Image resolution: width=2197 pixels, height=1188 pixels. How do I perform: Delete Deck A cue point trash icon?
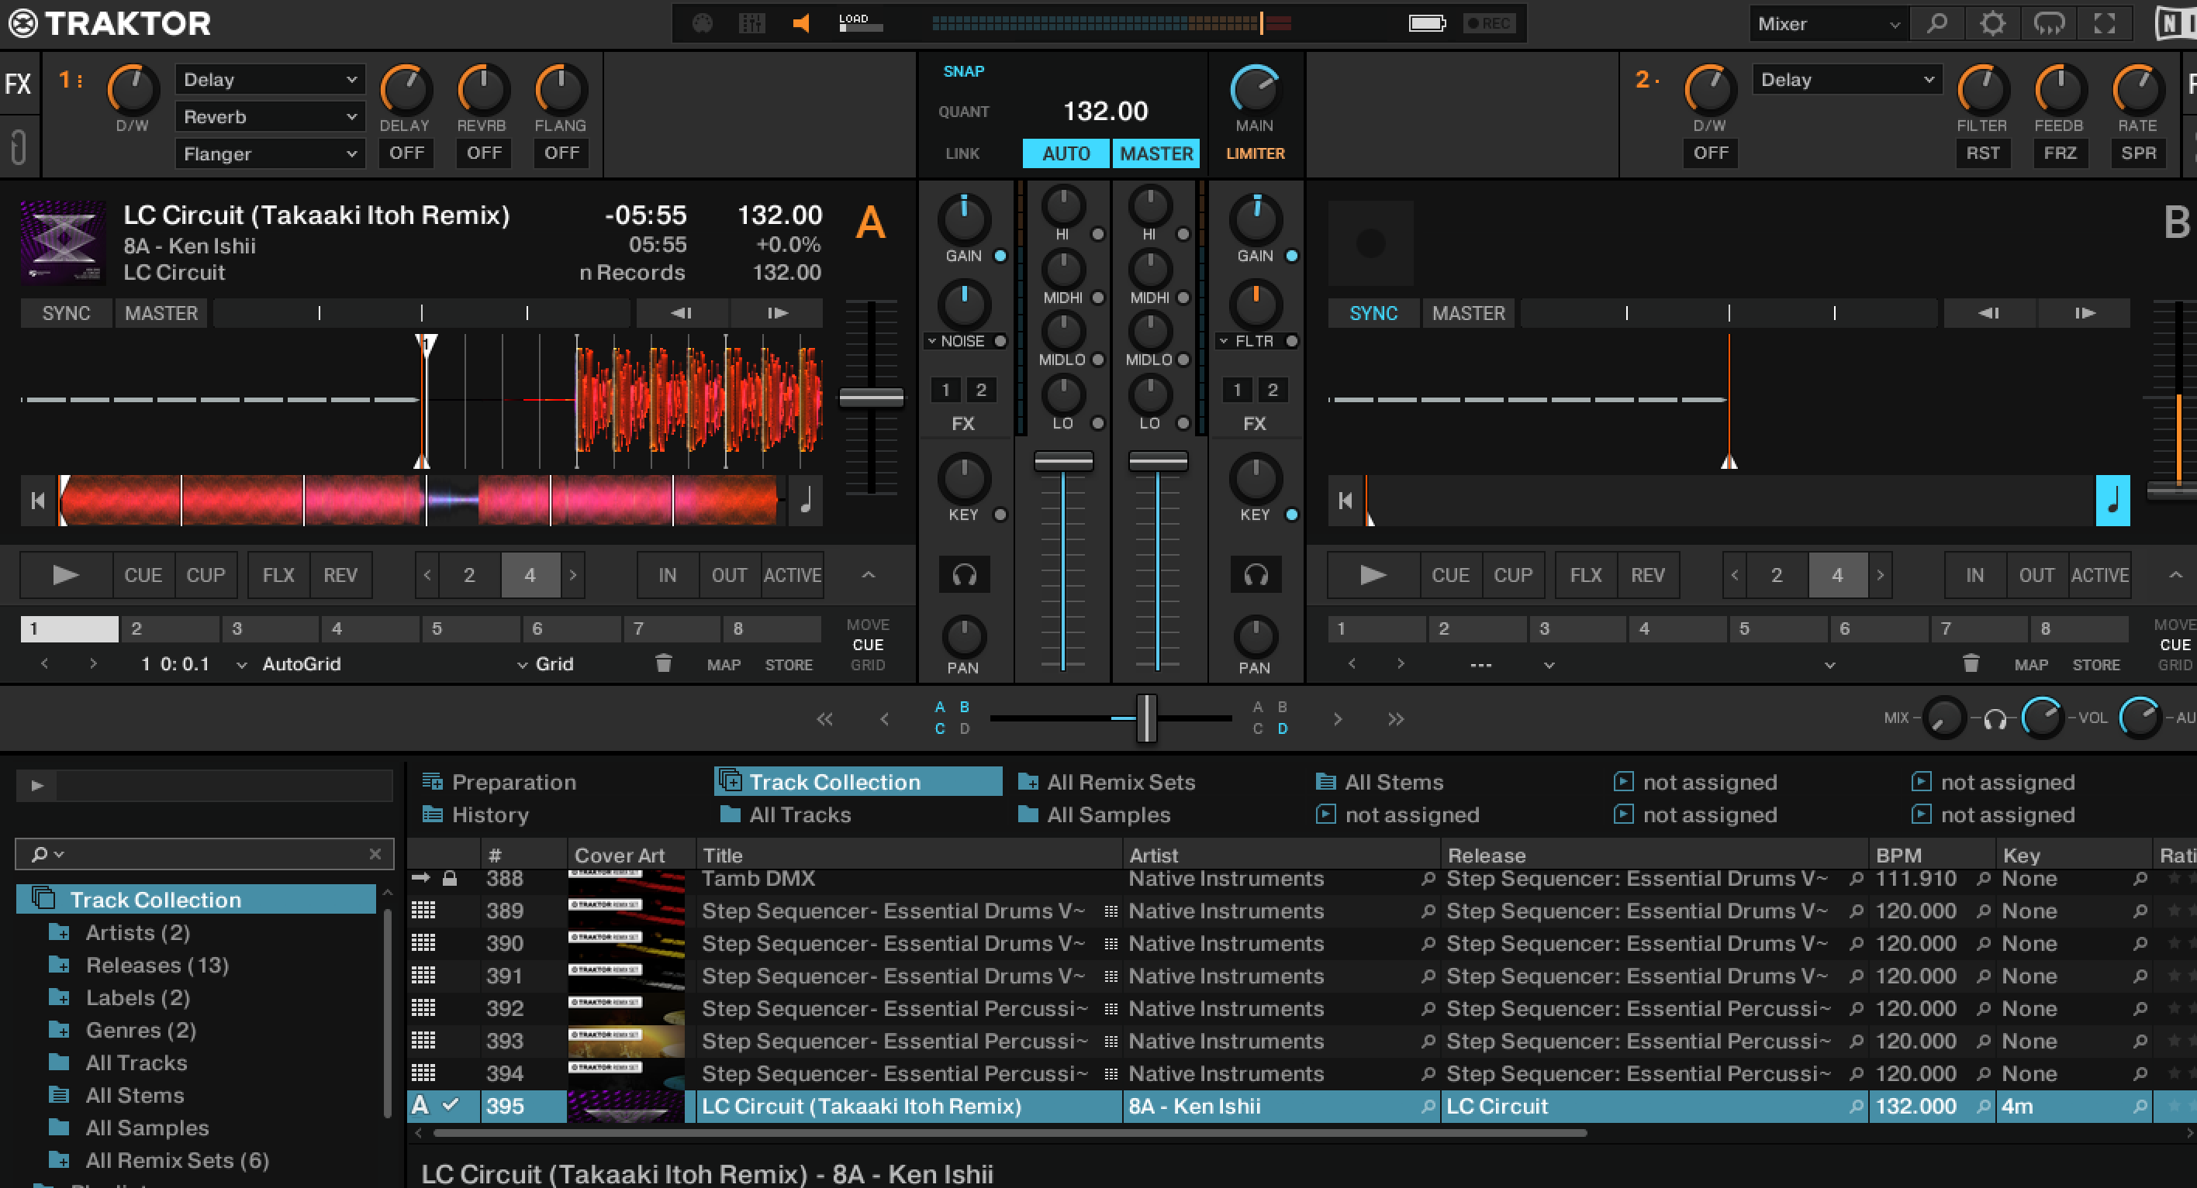point(664,663)
